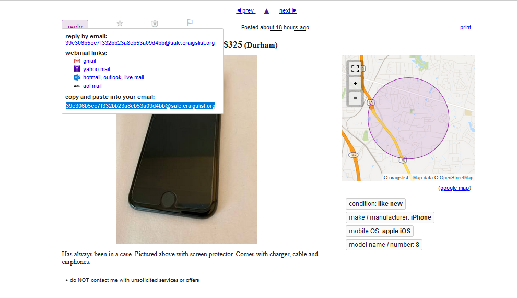Open the aol mail webmail link
Viewport: 517px width, 298px height.
pyautogui.click(x=92, y=86)
